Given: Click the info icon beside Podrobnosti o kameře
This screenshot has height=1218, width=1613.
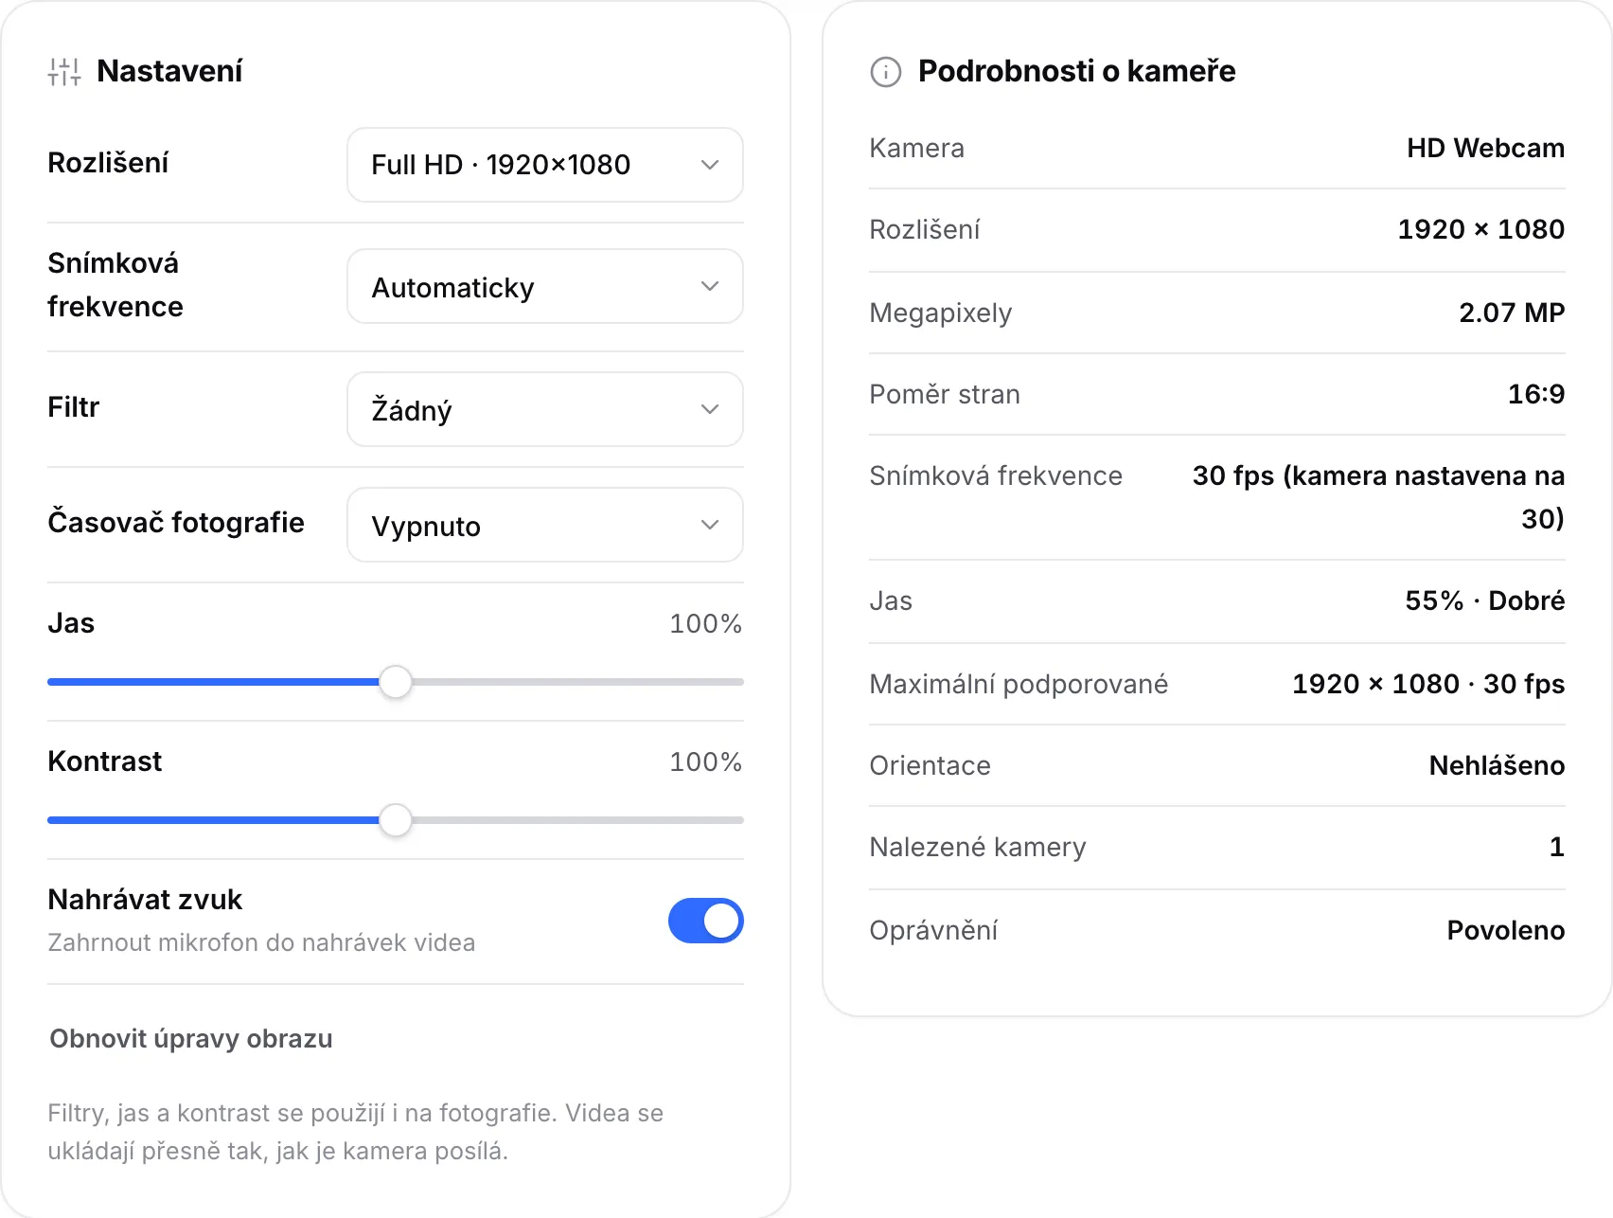Looking at the screenshot, I should (886, 71).
